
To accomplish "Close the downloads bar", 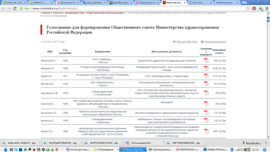I will 266,143.
